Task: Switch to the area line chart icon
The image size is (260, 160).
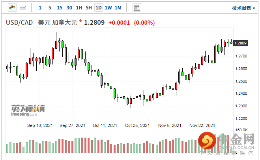Action: pyautogui.click(x=23, y=7)
